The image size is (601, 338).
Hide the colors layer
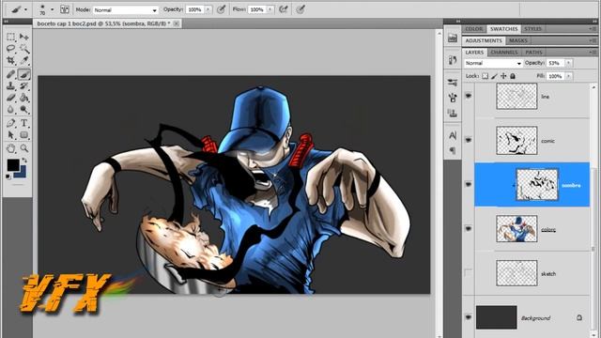469,229
